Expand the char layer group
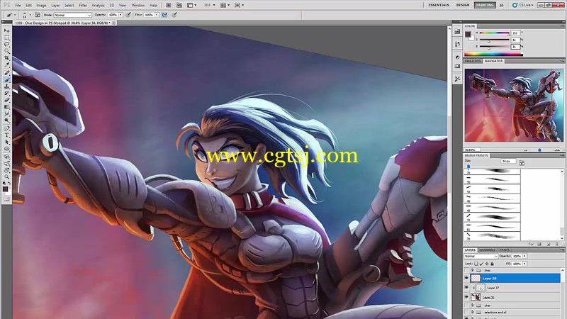 tap(473, 306)
